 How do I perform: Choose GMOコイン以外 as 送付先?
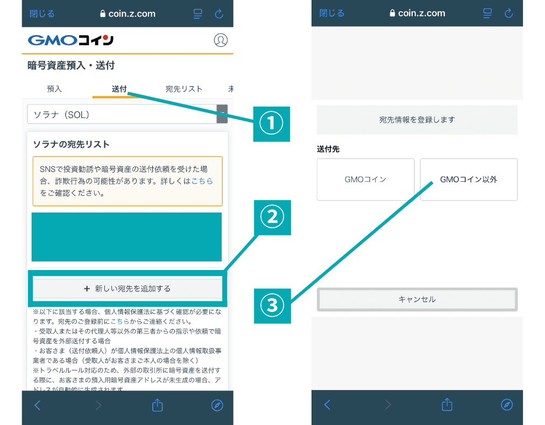point(469,180)
